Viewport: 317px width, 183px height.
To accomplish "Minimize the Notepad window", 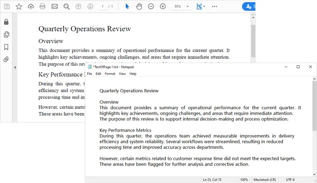I will 286,67.
